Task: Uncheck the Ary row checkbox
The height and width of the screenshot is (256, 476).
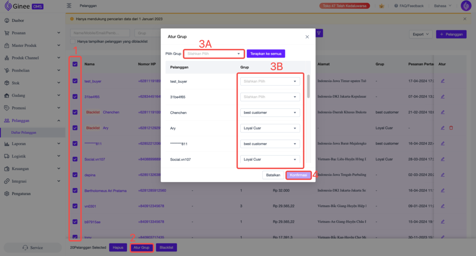Action: click(75, 128)
